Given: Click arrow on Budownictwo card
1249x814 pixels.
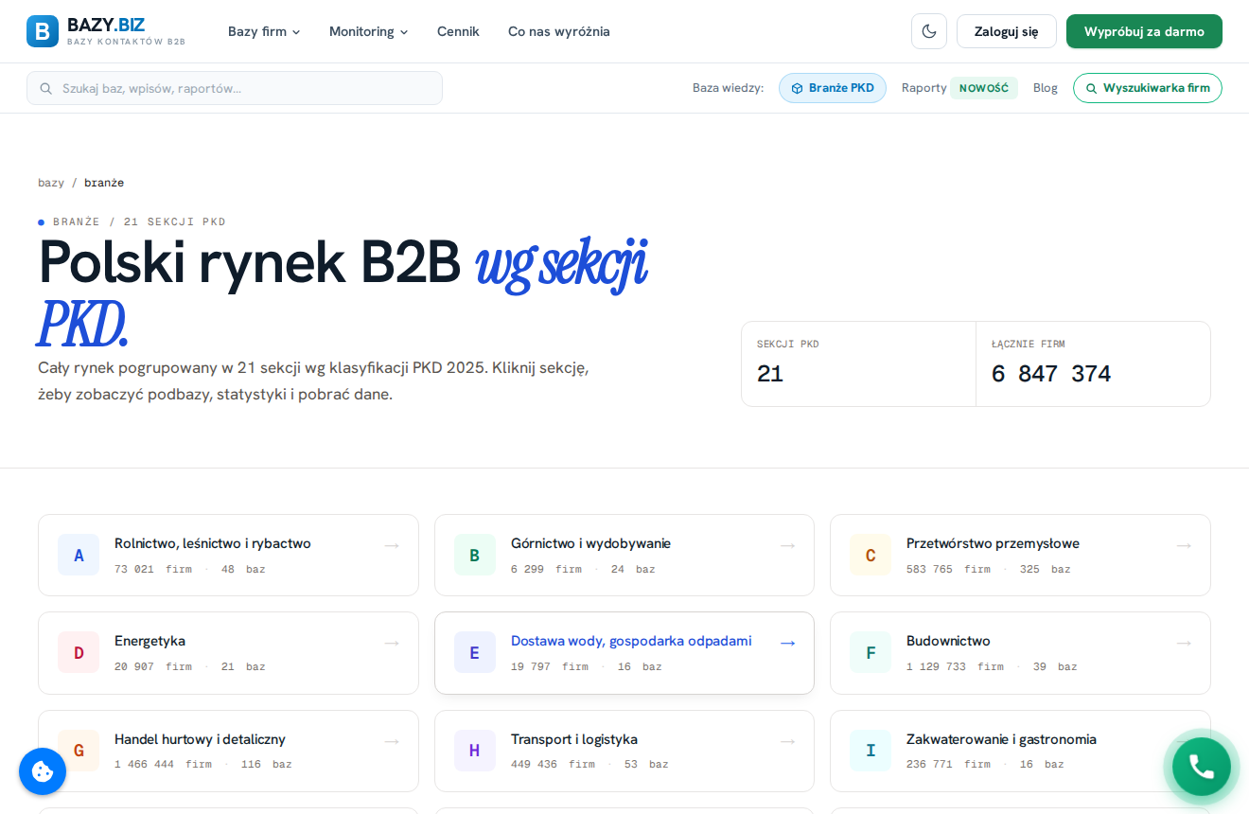Looking at the screenshot, I should (x=1184, y=643).
